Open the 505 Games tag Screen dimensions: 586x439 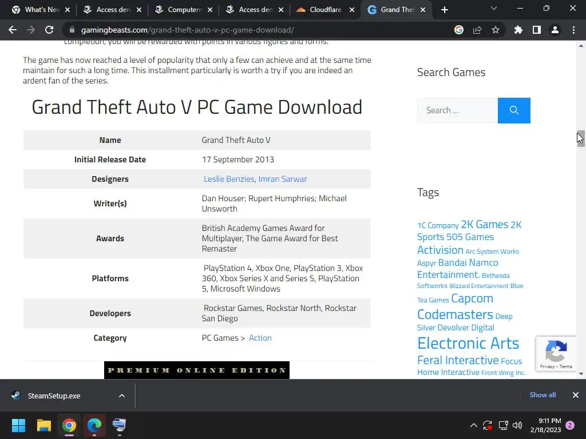(470, 237)
